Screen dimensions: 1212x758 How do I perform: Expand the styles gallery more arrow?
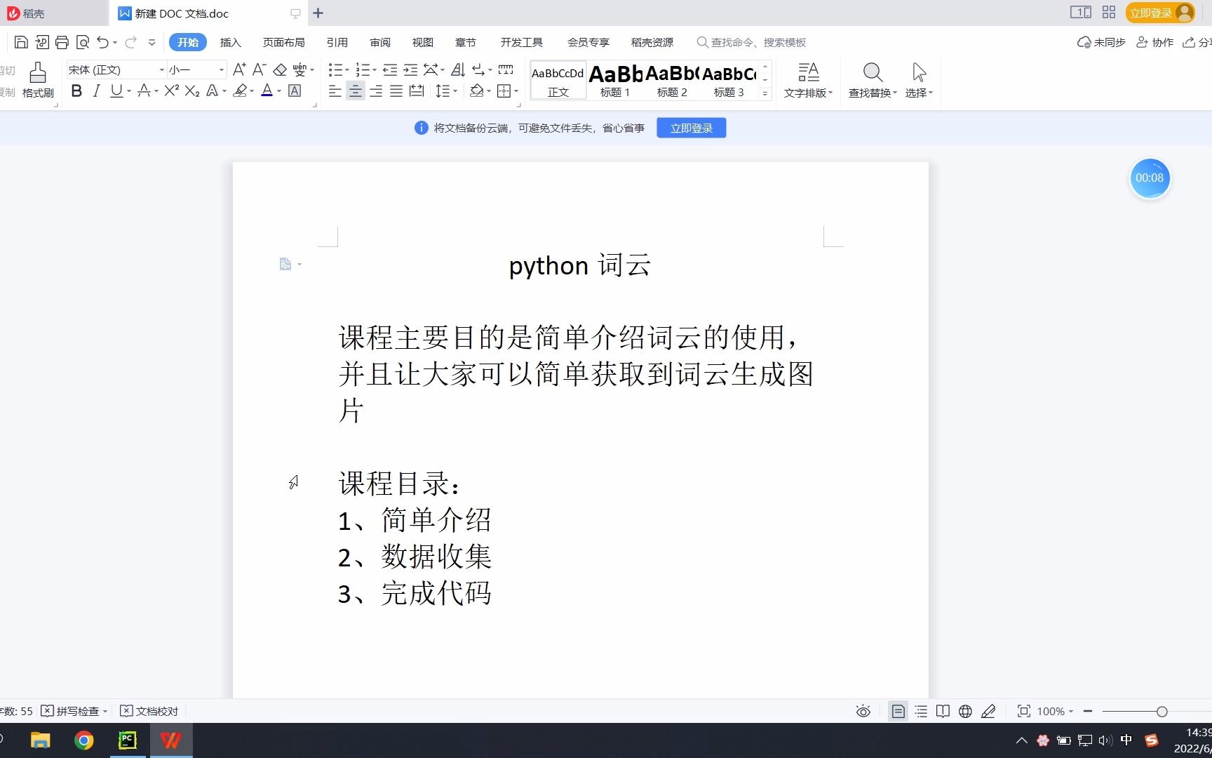[765, 93]
